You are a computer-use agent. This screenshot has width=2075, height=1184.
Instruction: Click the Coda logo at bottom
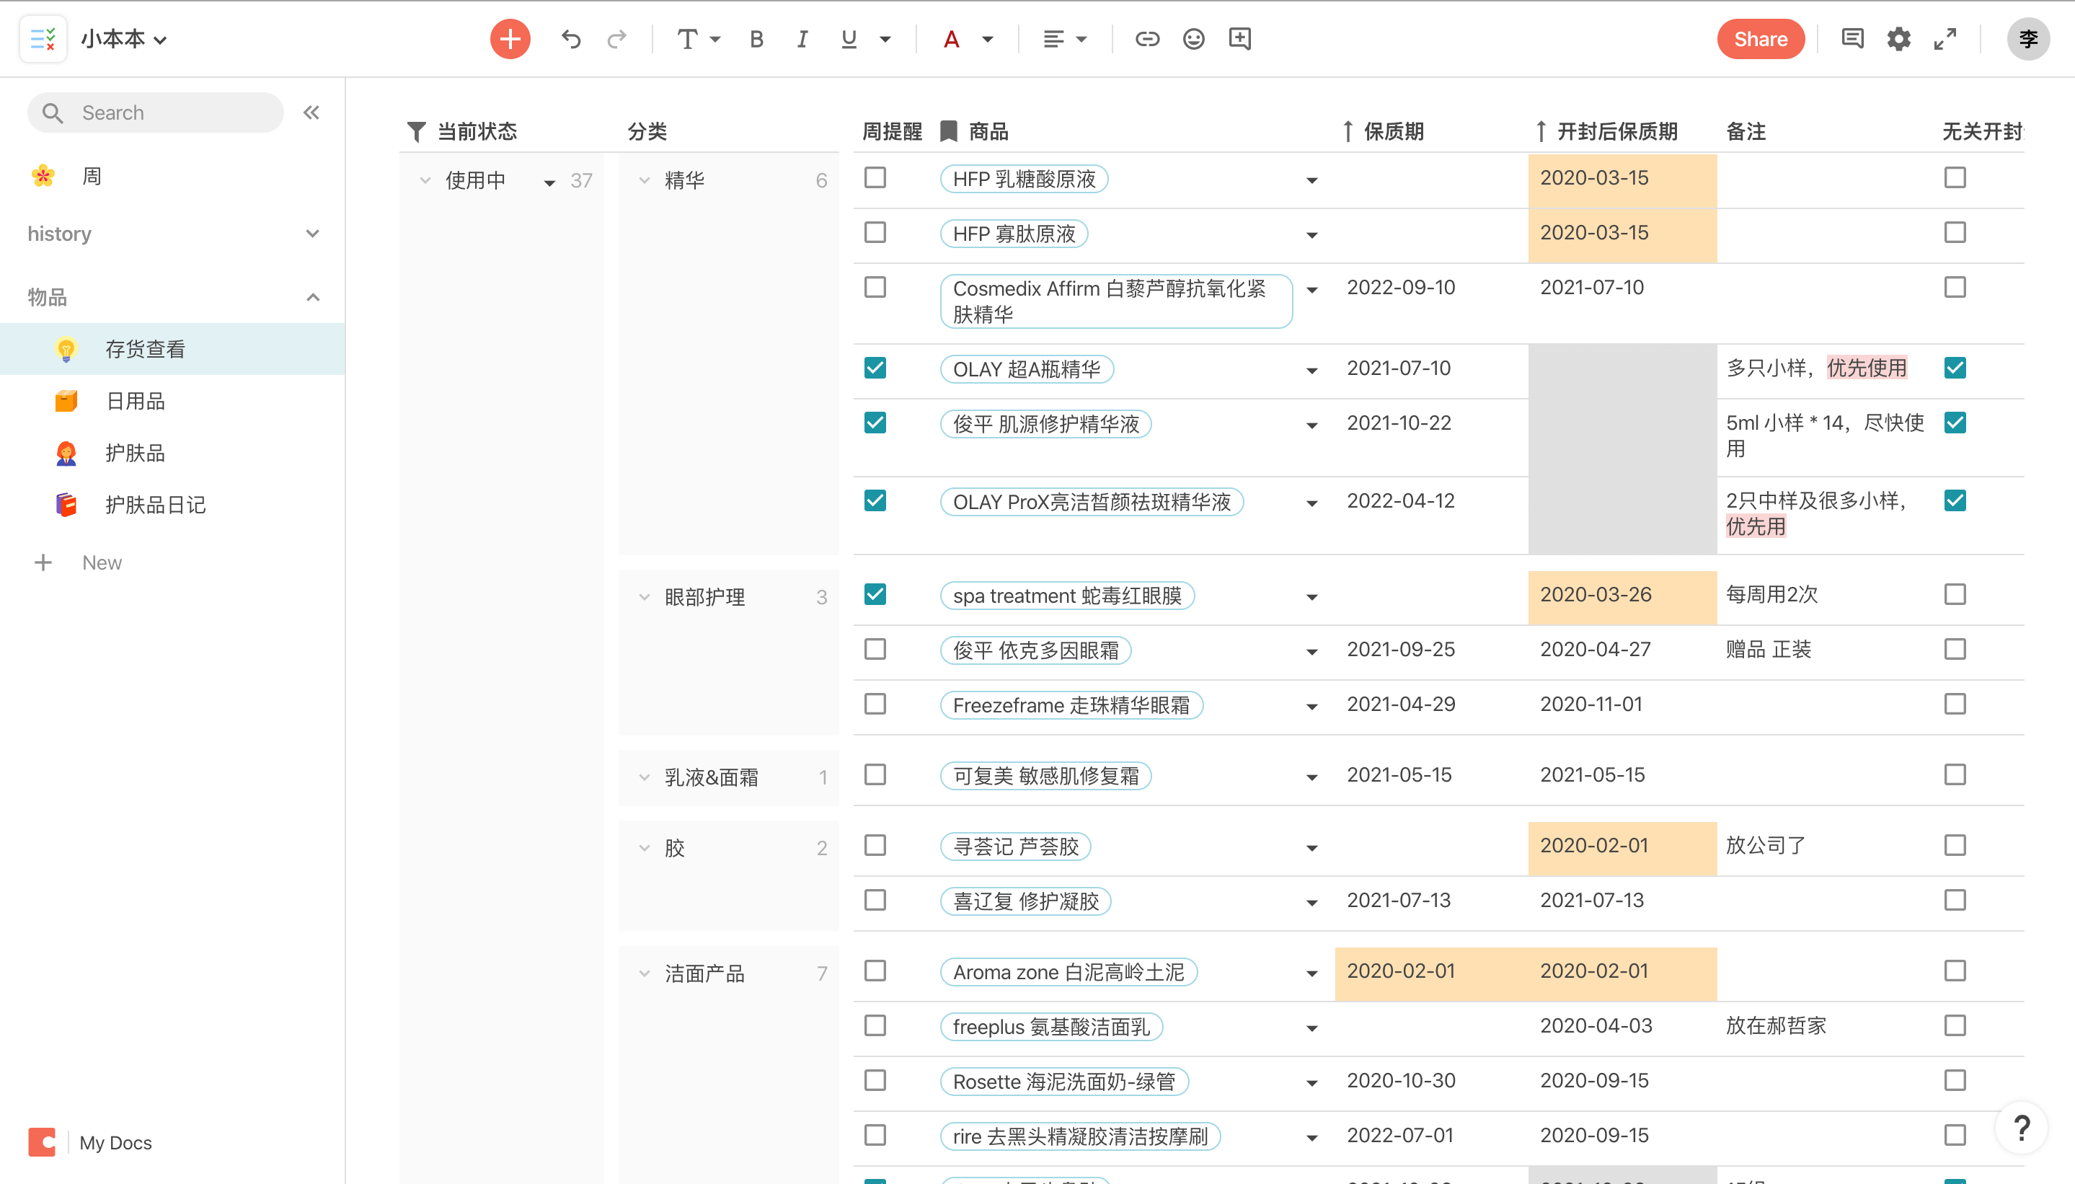tap(43, 1141)
